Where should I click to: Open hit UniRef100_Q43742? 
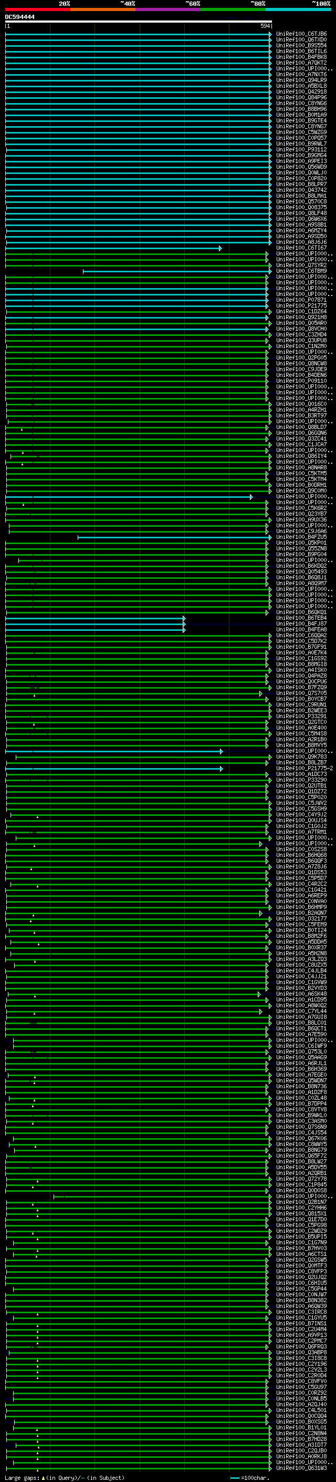click(301, 190)
